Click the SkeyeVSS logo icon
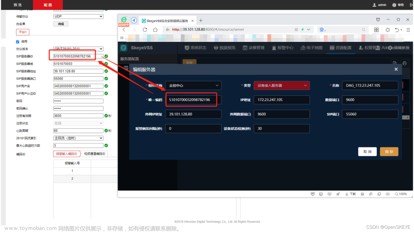Viewport: 414px width, 232px height. click(x=123, y=48)
